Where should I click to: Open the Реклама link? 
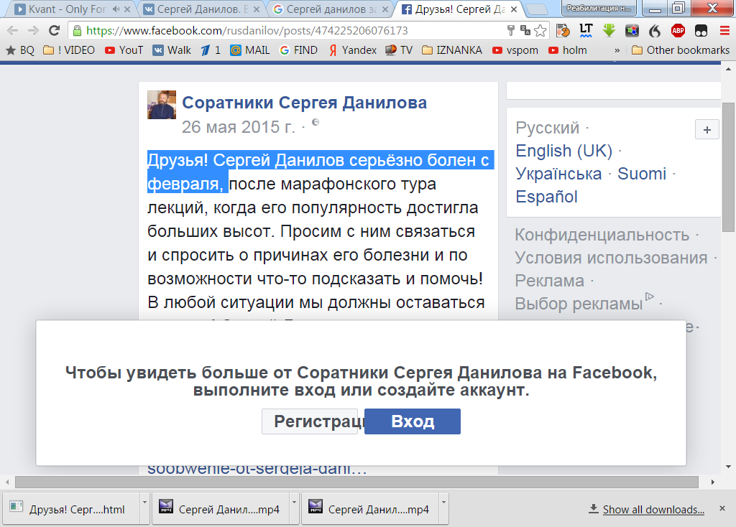(549, 281)
